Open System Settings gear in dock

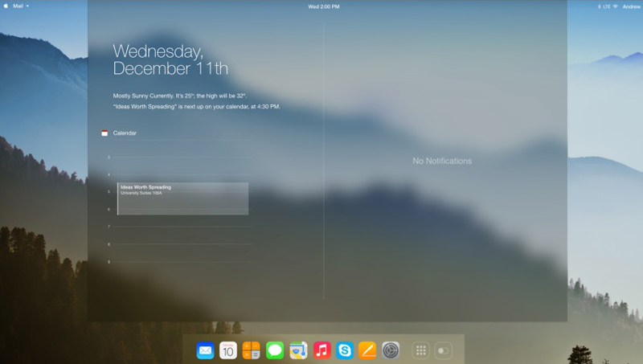(x=391, y=350)
